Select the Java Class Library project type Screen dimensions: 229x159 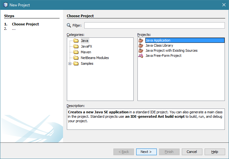click(159, 45)
